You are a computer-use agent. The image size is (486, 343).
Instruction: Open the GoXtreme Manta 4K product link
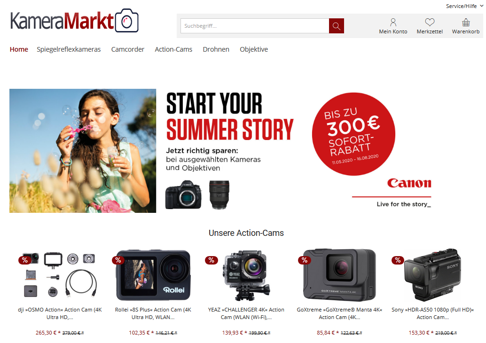point(339,313)
